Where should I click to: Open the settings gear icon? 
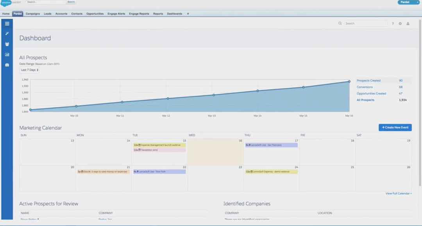tap(400, 24)
